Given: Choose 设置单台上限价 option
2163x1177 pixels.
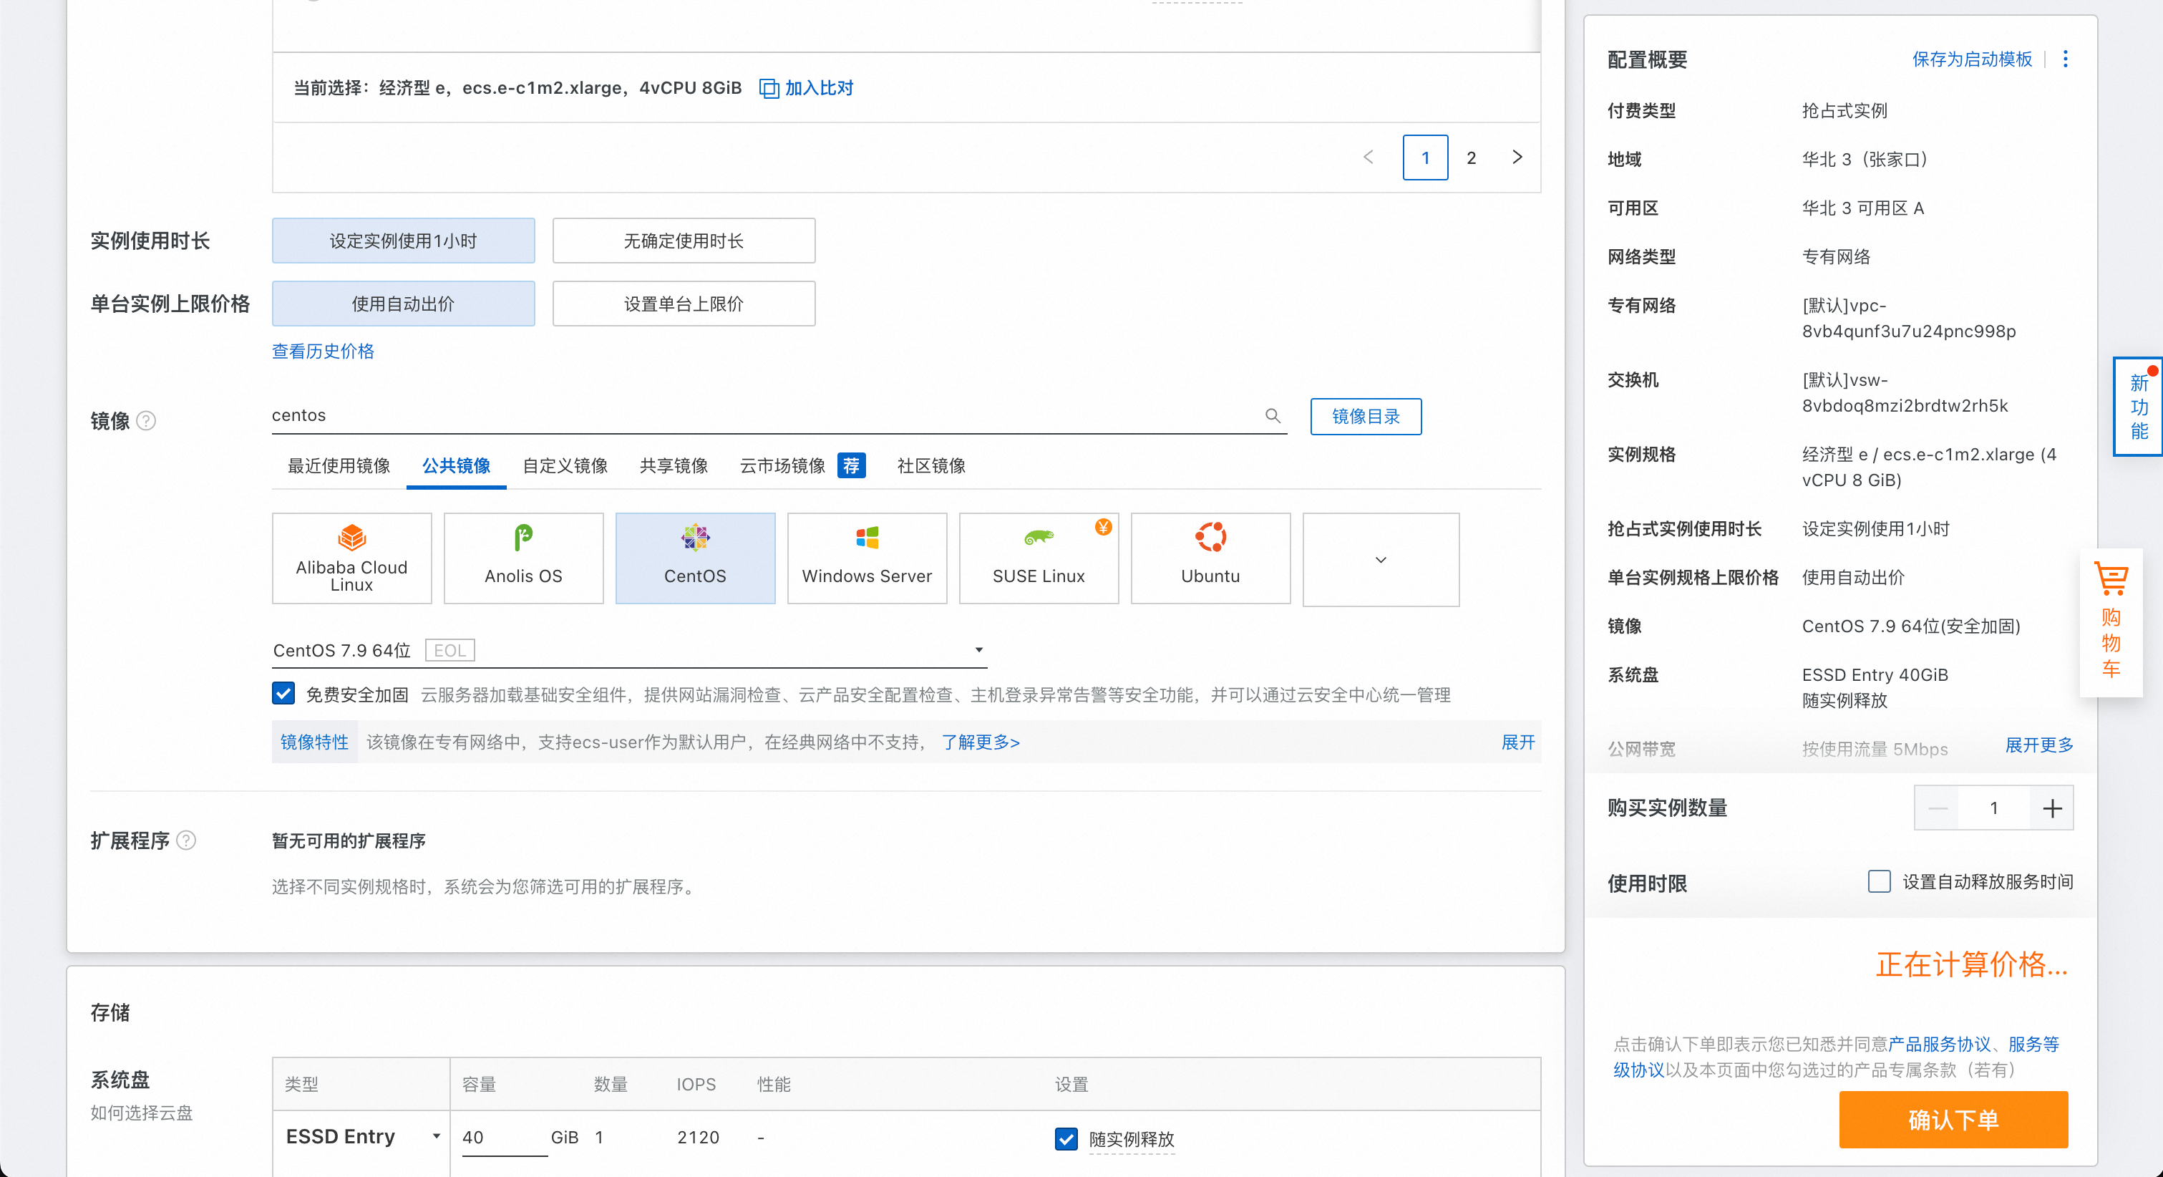Looking at the screenshot, I should tap(684, 304).
